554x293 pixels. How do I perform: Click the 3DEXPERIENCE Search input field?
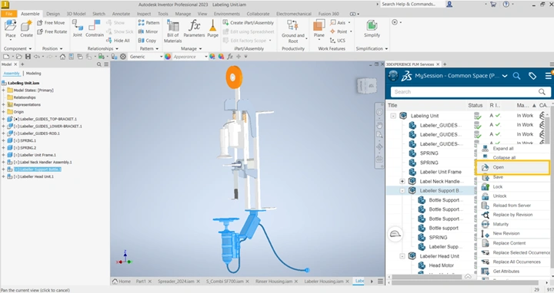(x=470, y=92)
